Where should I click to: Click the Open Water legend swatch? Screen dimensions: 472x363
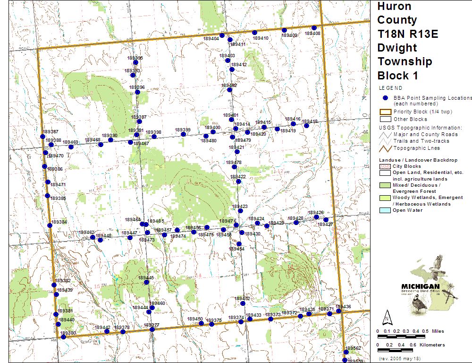(385, 210)
